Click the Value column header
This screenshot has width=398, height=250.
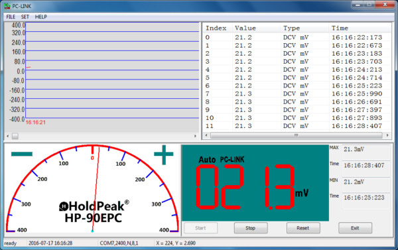256,28
